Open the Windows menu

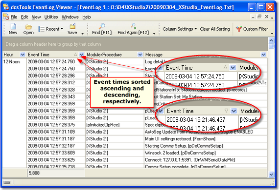pyautogui.click(x=70, y=17)
